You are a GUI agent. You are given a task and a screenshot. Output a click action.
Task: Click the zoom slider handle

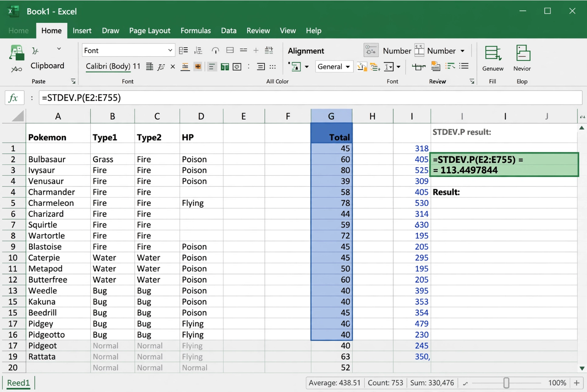click(x=506, y=383)
